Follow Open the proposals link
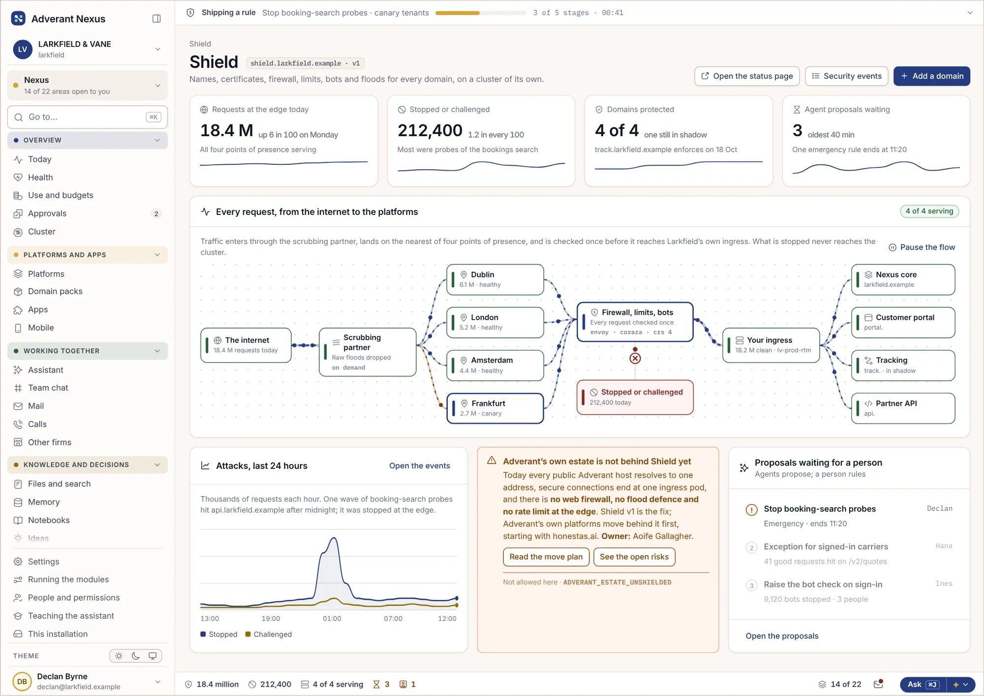 (782, 636)
